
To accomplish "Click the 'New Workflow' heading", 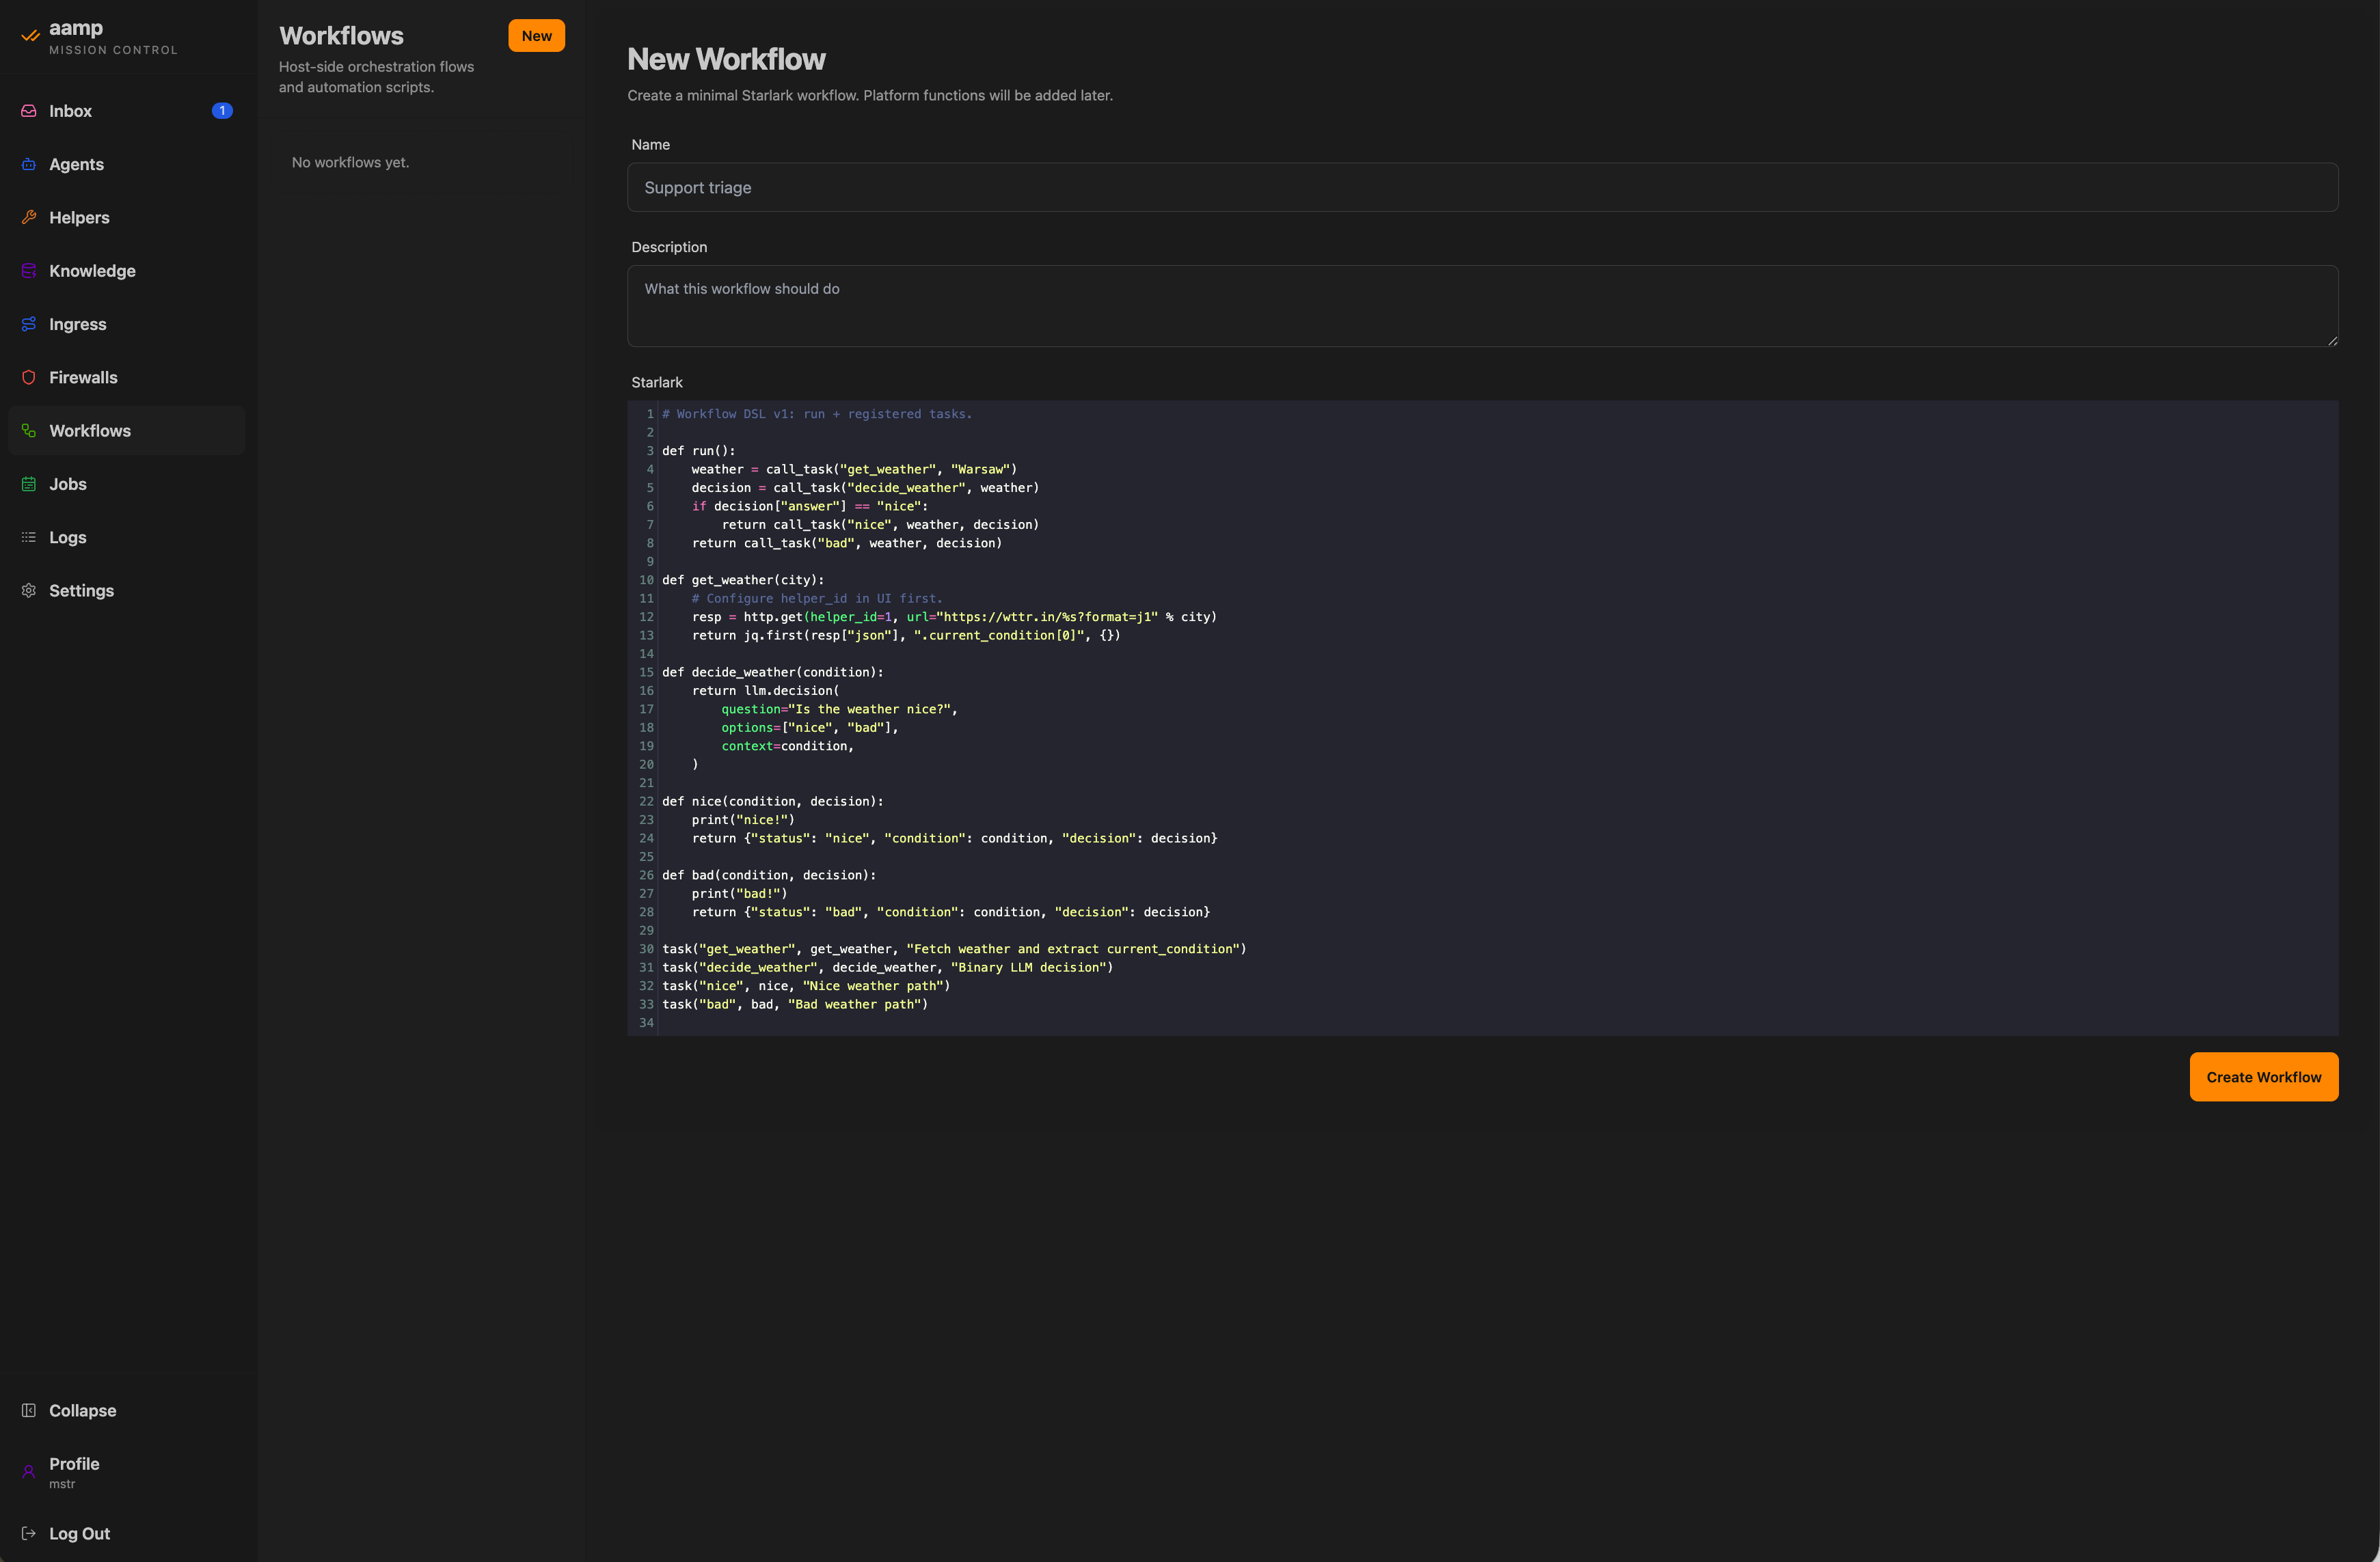I will click(726, 59).
